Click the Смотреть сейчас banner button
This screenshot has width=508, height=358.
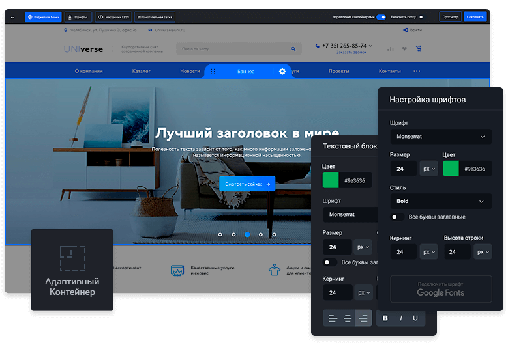[x=247, y=184]
